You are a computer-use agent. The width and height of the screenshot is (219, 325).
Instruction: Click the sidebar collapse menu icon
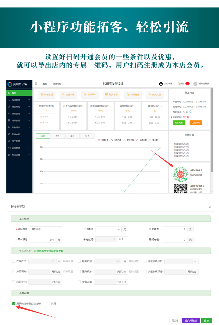[x=36, y=84]
